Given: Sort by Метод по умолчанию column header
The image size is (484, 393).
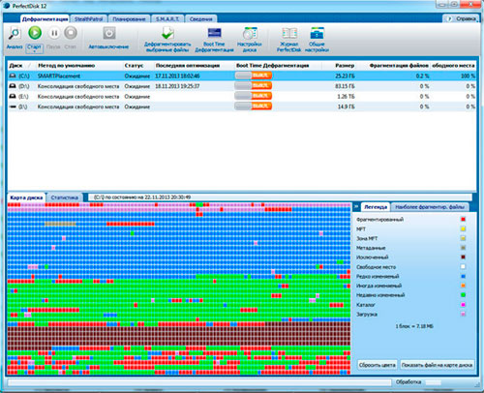Looking at the screenshot, I should click(79, 66).
